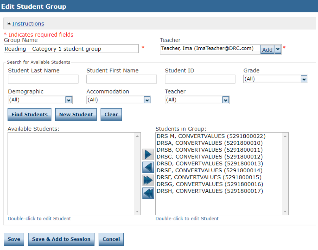318x250 pixels.
Task: Open the Accommodation dropdown
Action: (147, 100)
